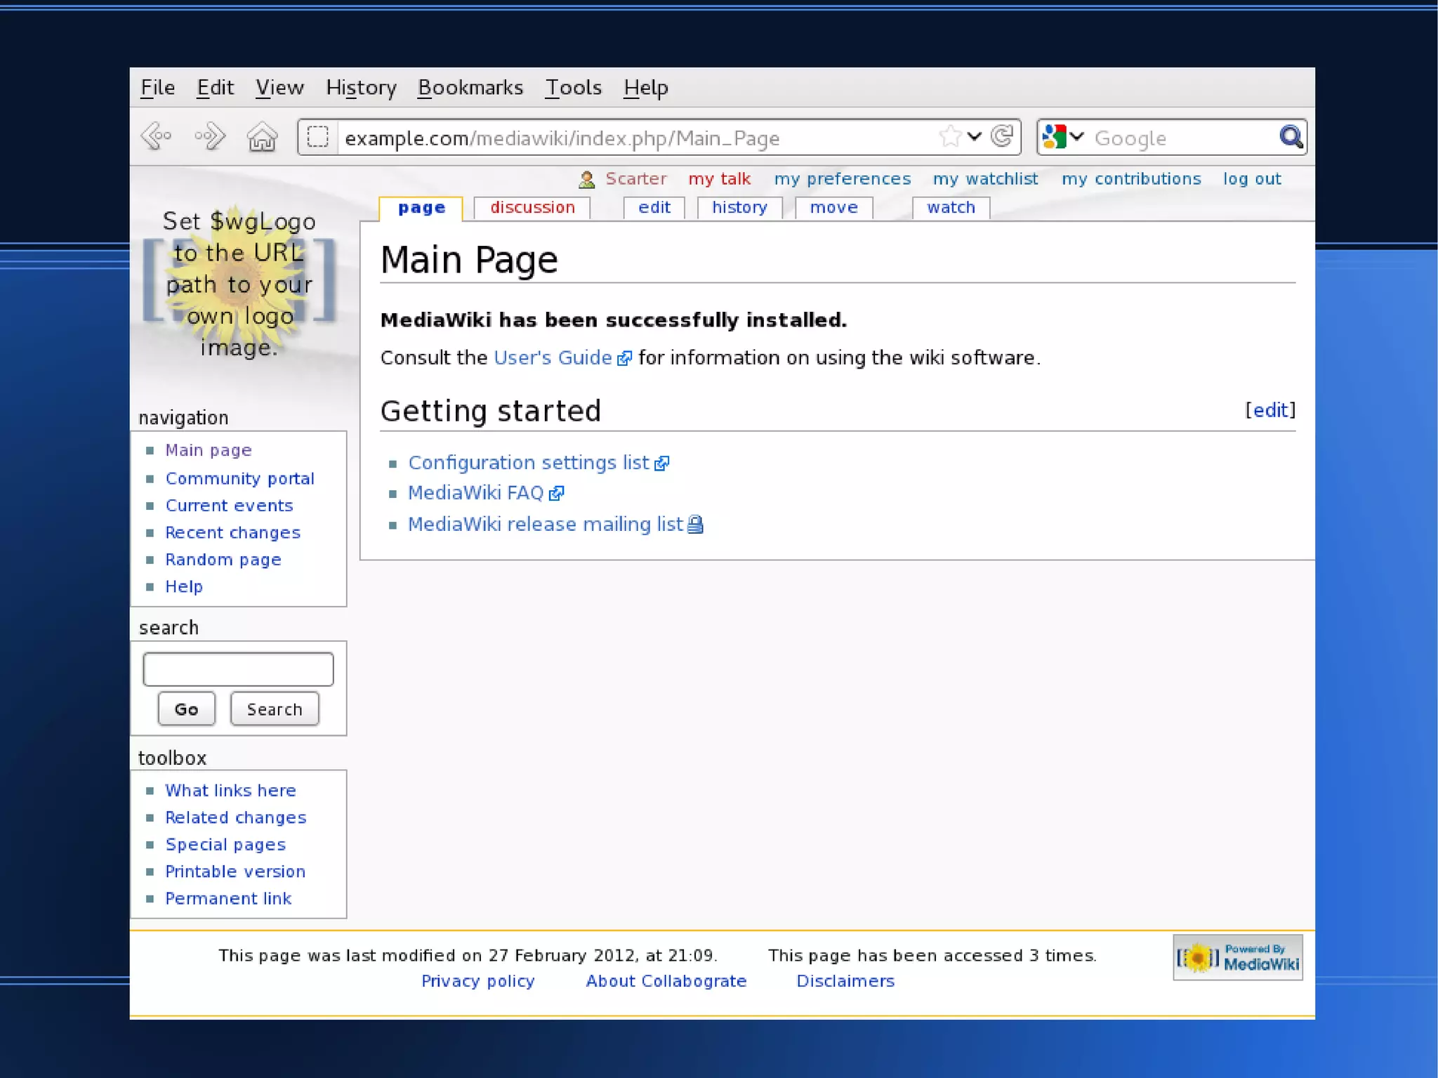Open the Bookmarks menu
The image size is (1438, 1078).
pos(470,88)
